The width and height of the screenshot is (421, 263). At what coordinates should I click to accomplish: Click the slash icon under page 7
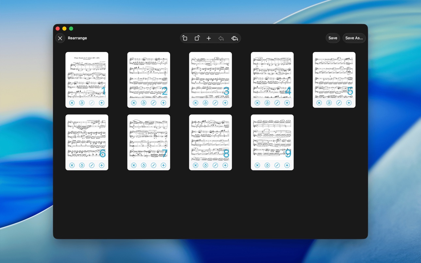153,165
